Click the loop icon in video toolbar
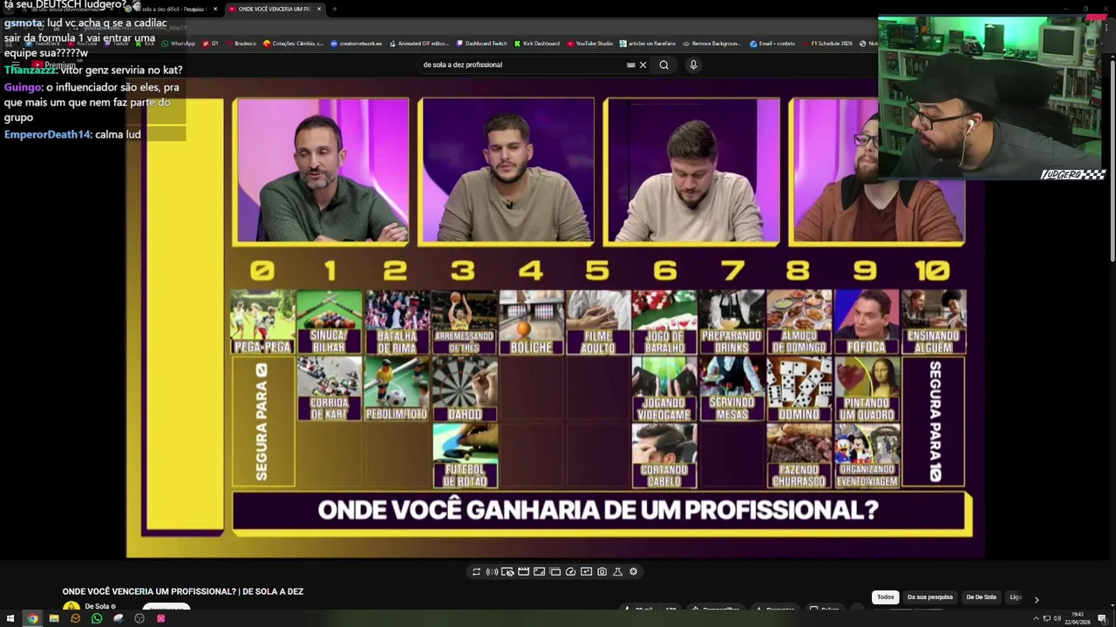Viewport: 1116px width, 627px height. click(x=476, y=571)
